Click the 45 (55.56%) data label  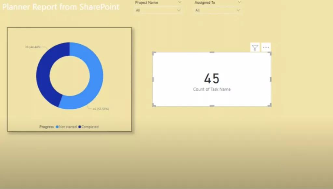(101, 109)
